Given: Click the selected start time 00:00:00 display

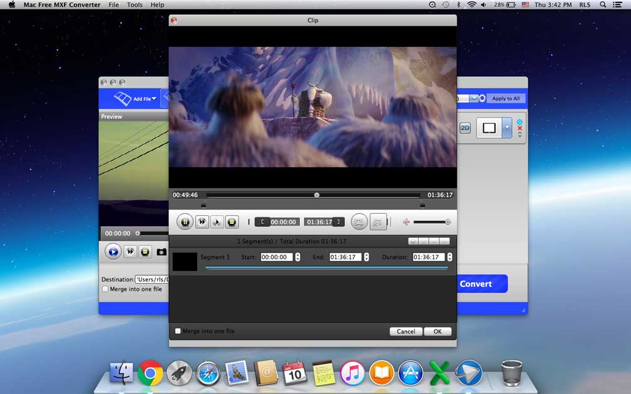Looking at the screenshot, I should point(284,222).
